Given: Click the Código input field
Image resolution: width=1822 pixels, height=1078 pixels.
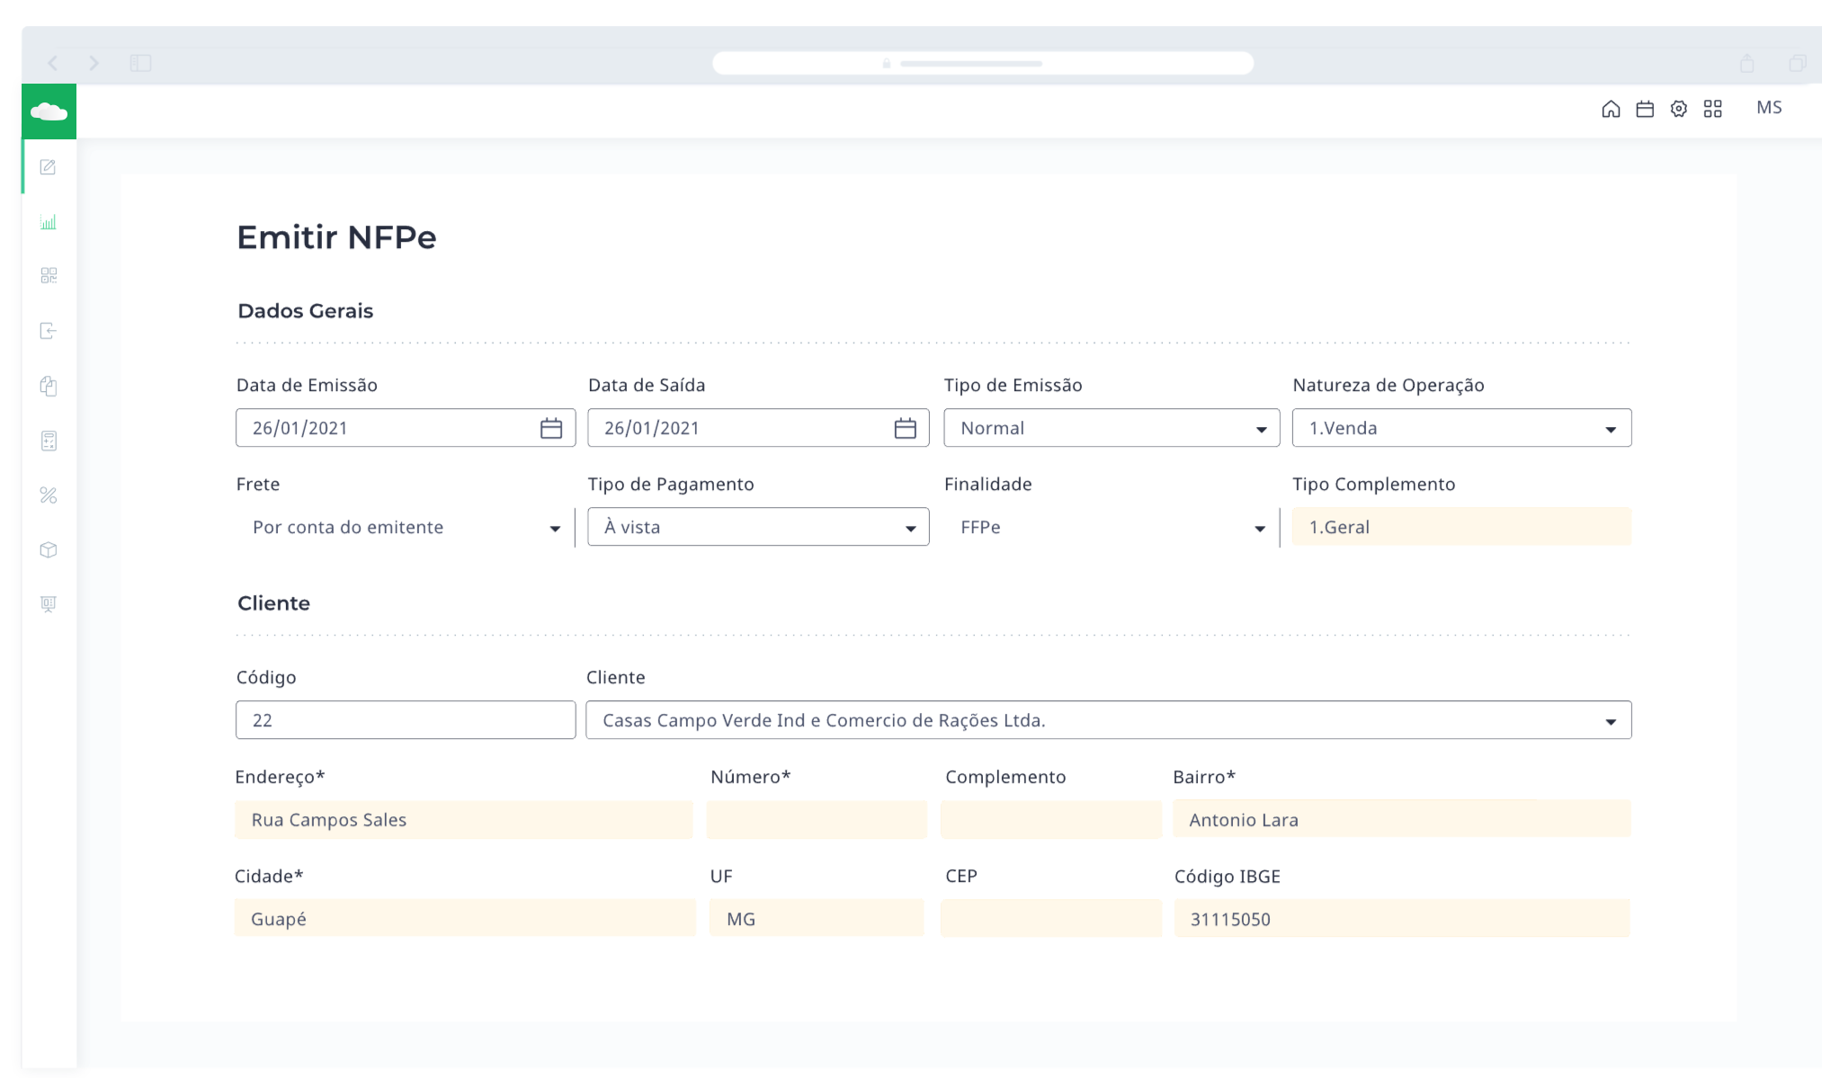Looking at the screenshot, I should (405, 720).
